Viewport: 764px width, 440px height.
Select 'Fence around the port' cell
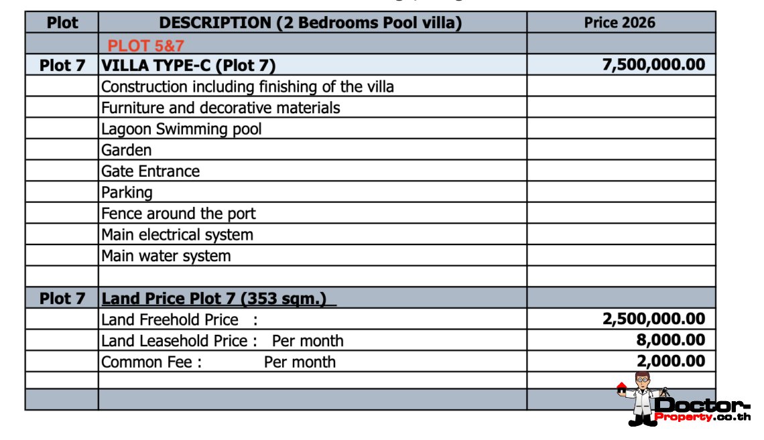(x=179, y=214)
